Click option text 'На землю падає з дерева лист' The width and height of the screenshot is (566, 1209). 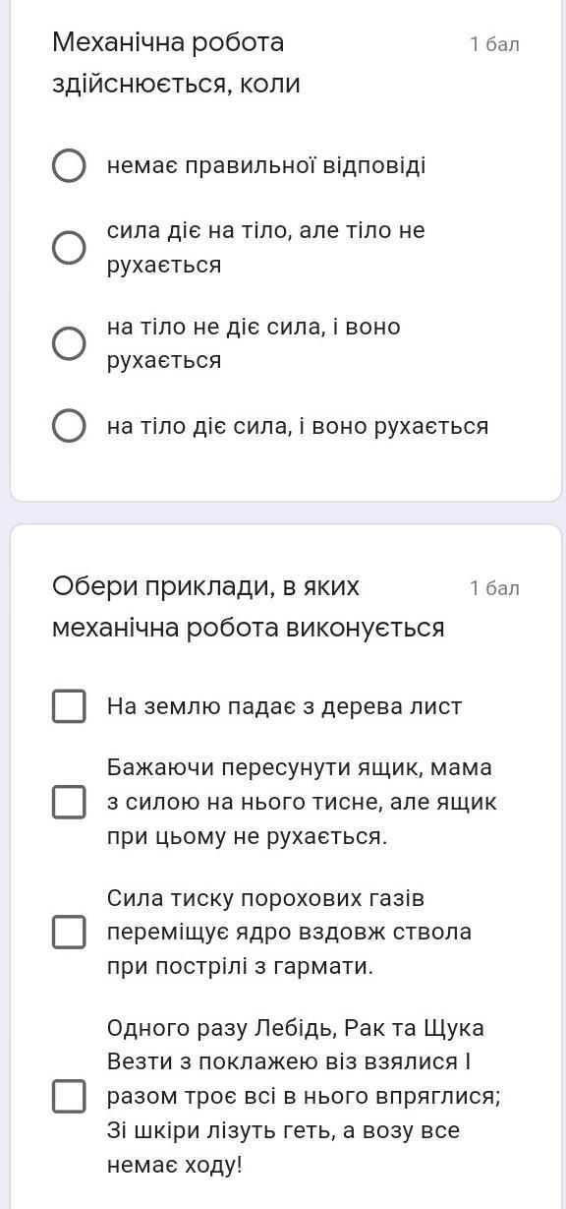[284, 706]
